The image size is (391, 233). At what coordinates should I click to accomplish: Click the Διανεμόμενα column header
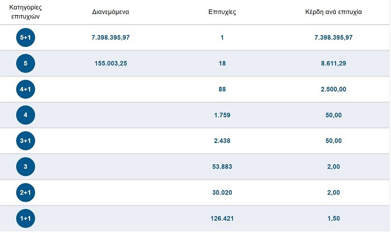point(111,12)
